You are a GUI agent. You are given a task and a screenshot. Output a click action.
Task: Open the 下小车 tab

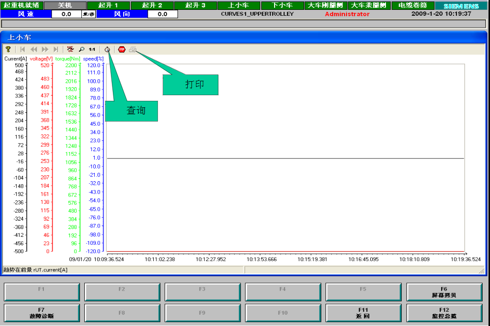coord(282,5)
